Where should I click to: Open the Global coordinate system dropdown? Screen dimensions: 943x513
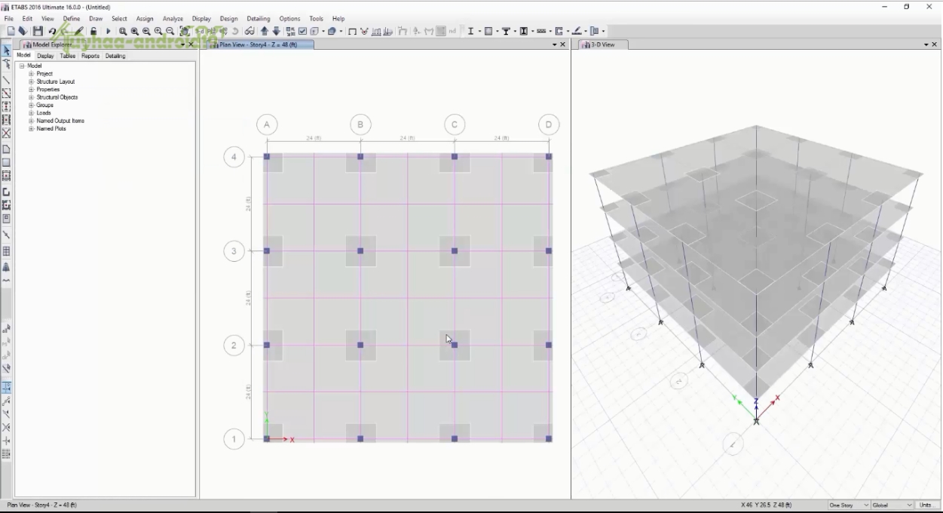click(x=892, y=505)
